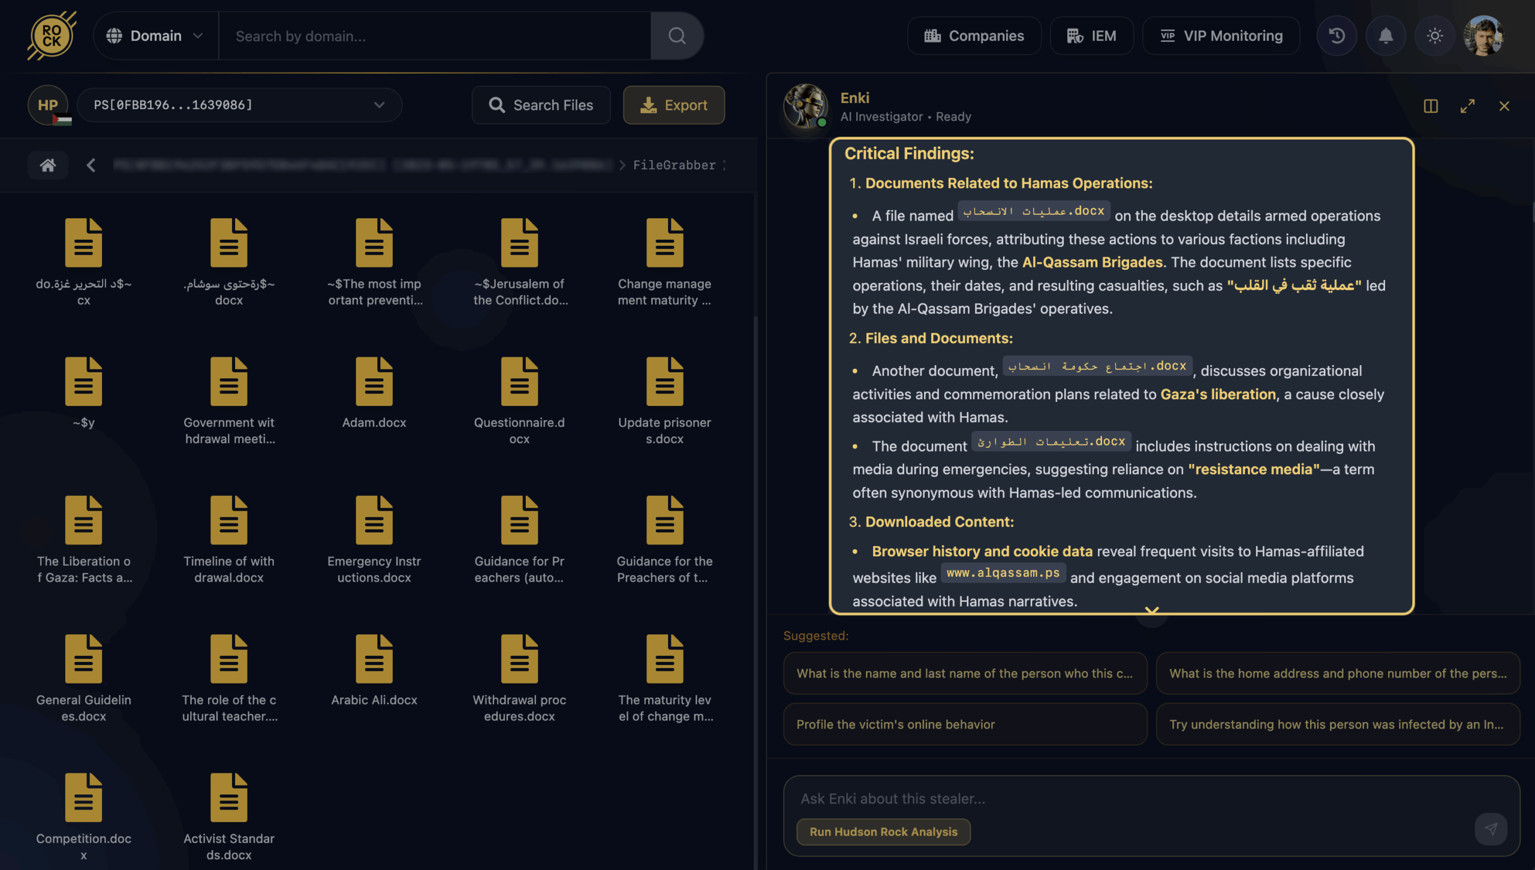The height and width of the screenshot is (870, 1535).
Task: Click scroll-down chevron below findings
Action: (1151, 610)
